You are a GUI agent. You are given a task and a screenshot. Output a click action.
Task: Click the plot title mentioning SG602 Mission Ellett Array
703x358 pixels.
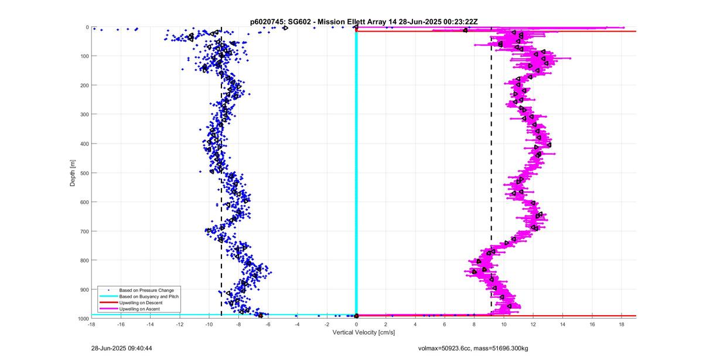tap(364, 22)
